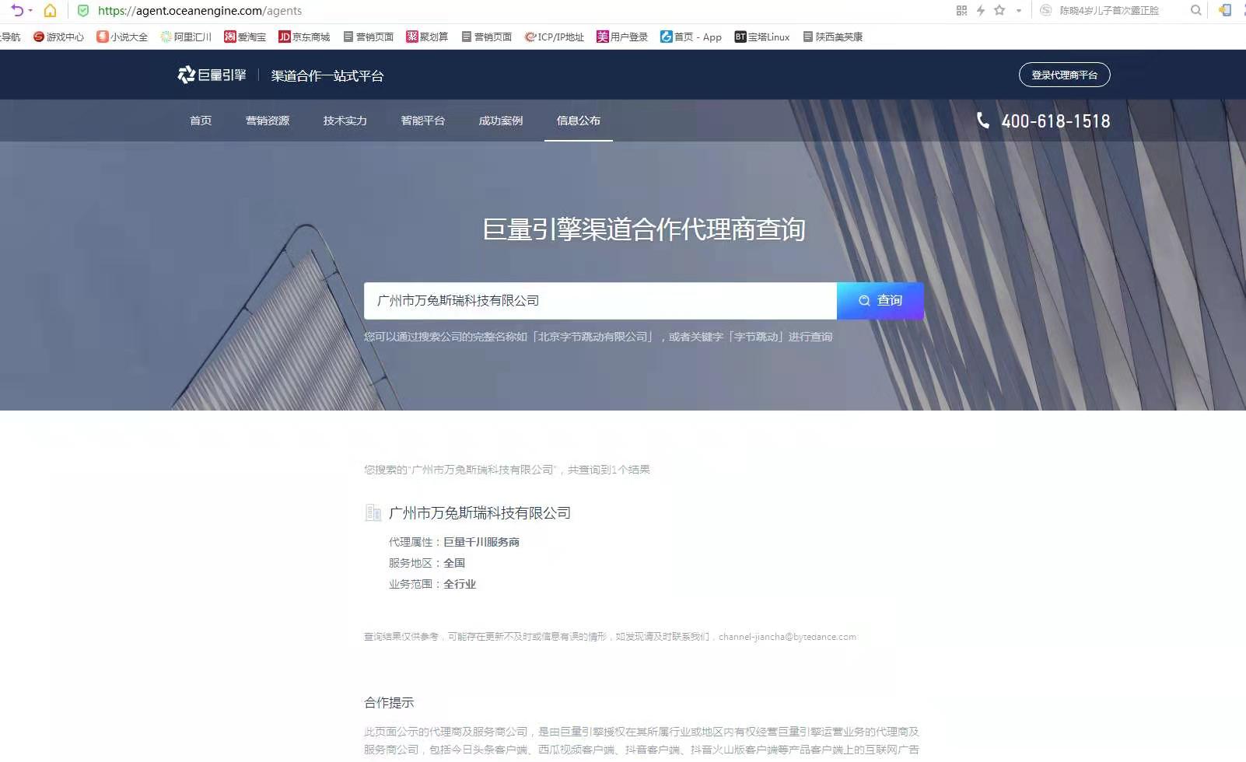Open the ICP/IP地址 bookmark
This screenshot has height=762, width=1246.
point(554,37)
